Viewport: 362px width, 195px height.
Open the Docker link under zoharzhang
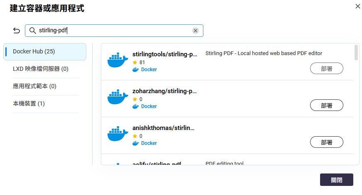pos(149,106)
